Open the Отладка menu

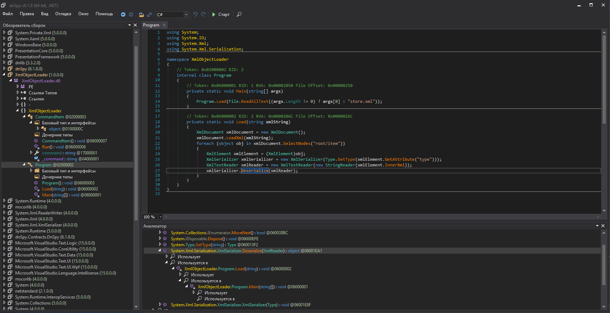63,14
